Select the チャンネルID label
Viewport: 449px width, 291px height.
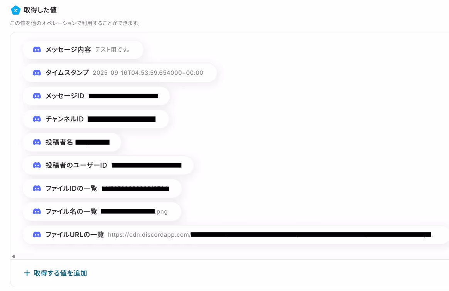click(x=65, y=119)
